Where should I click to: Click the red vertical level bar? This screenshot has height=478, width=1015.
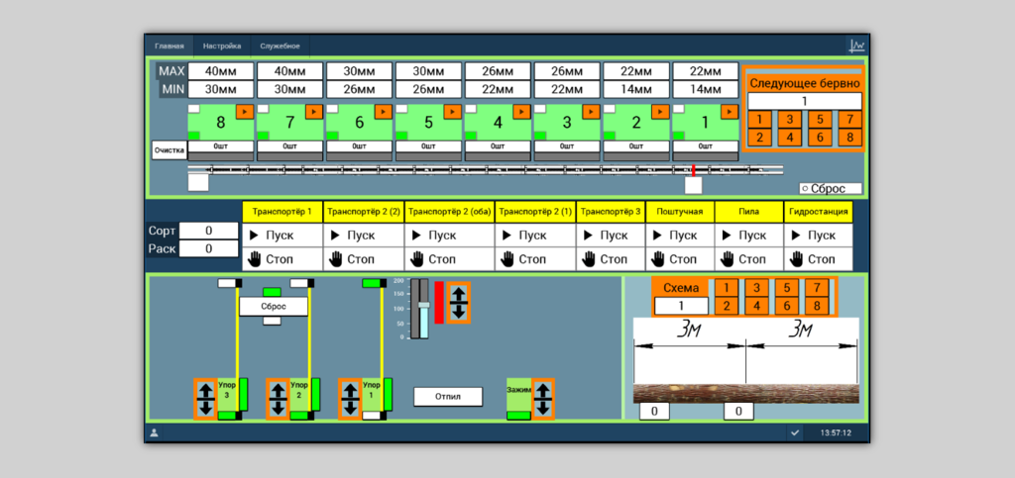439,302
